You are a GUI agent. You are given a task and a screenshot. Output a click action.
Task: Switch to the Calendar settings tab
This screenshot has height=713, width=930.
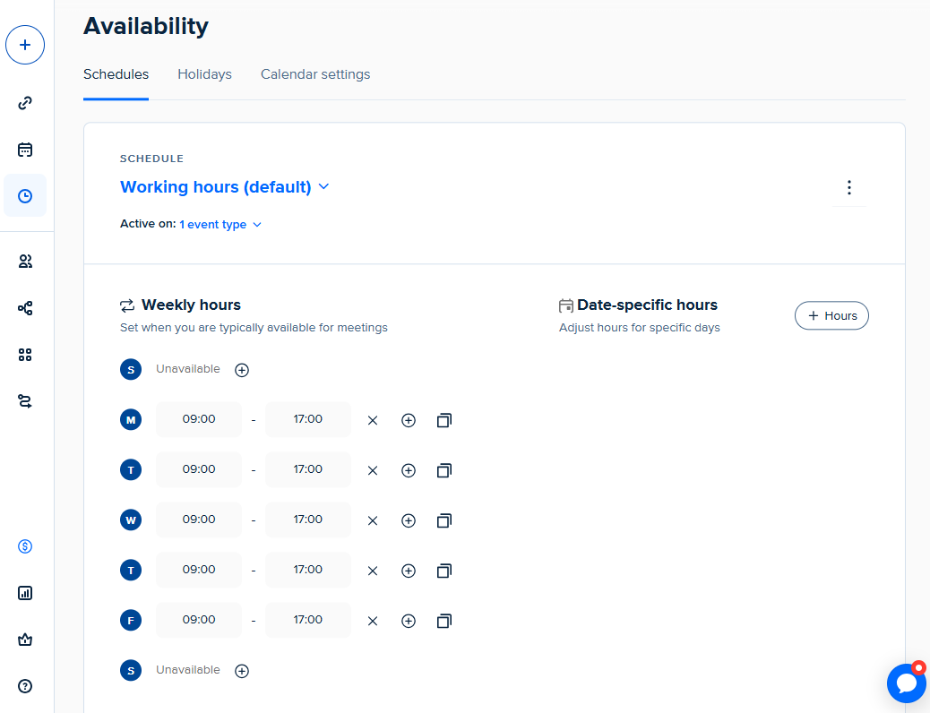pos(315,74)
